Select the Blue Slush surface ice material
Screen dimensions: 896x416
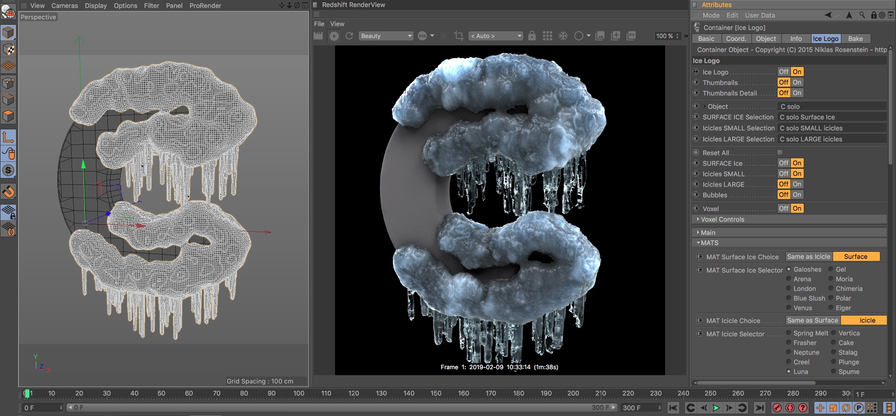click(x=789, y=298)
